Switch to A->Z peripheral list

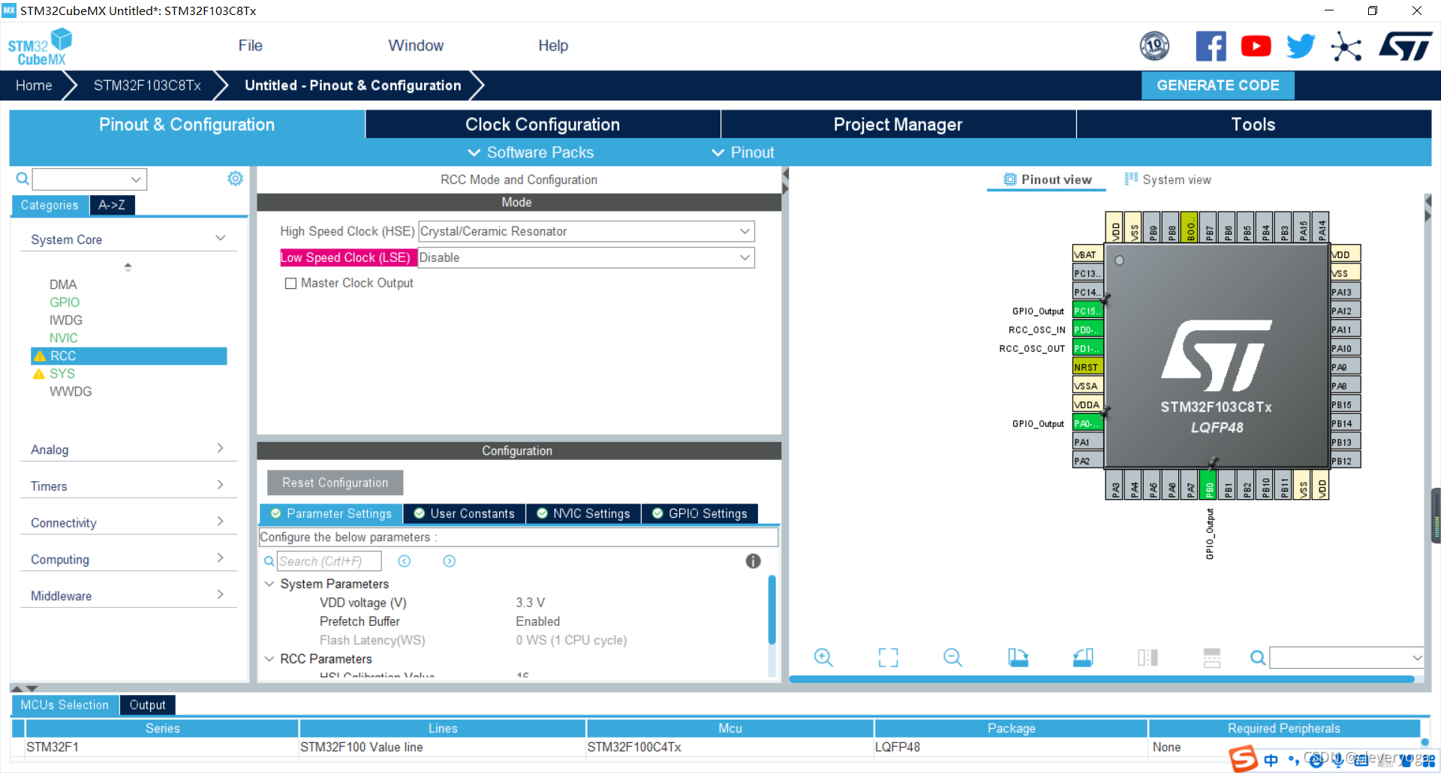(x=112, y=205)
